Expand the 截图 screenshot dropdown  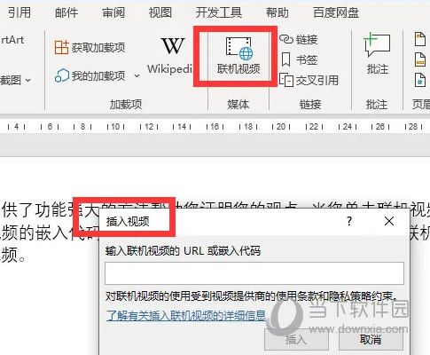click(x=28, y=80)
